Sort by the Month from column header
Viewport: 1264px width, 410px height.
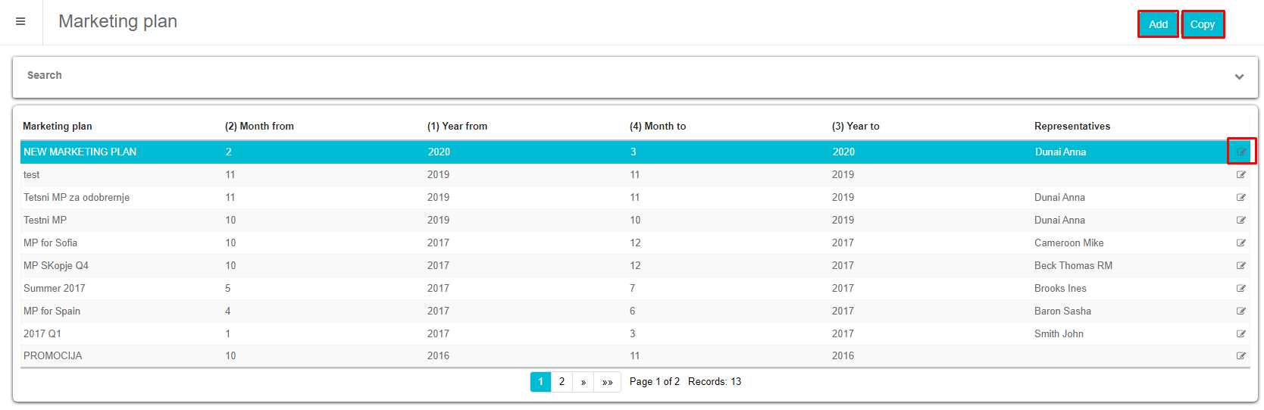coord(259,127)
